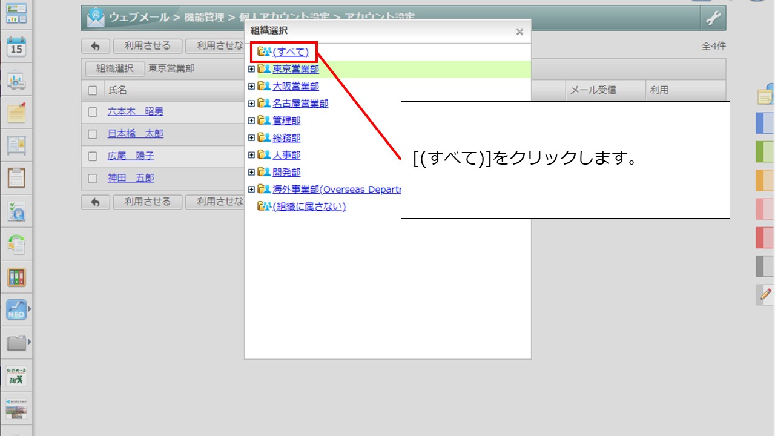The width and height of the screenshot is (775, 436).
Task: Click the pencil edit icon on right edge
Action: click(x=765, y=295)
